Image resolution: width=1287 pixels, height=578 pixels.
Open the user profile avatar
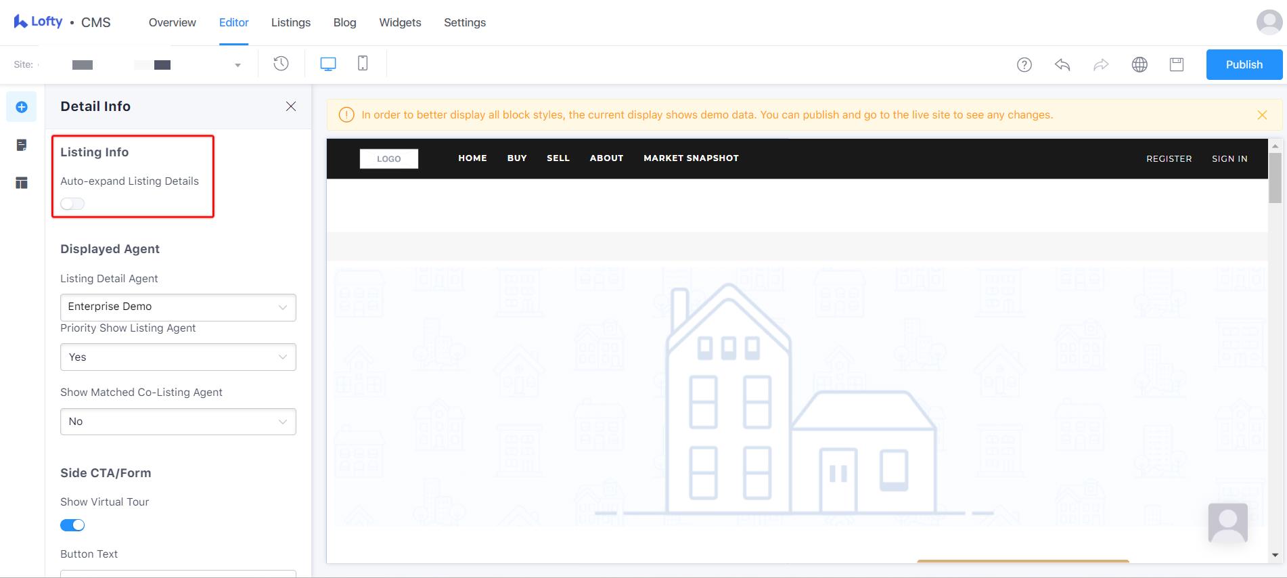pos(1269,22)
